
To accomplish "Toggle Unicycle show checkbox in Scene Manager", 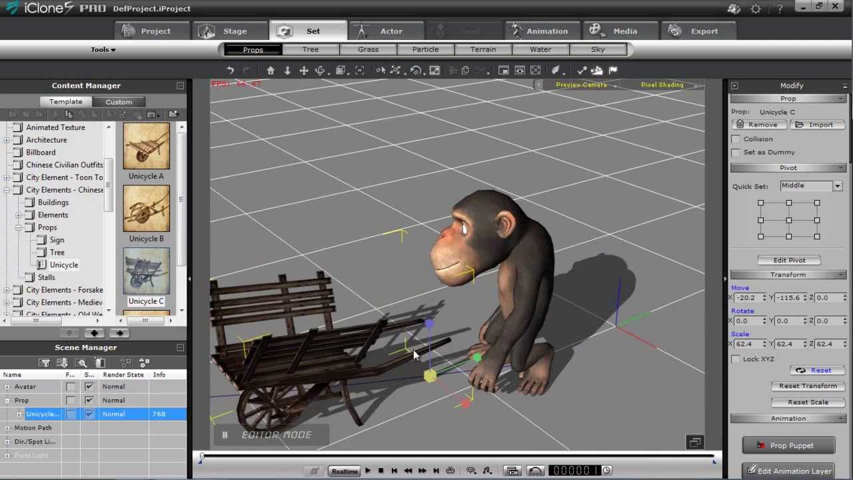I will point(89,414).
